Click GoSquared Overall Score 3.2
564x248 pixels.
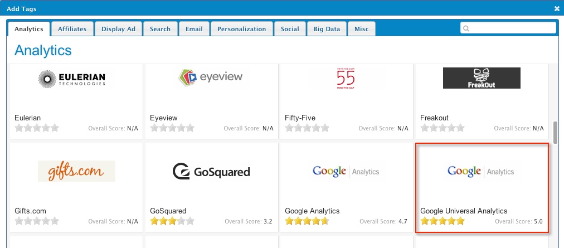coord(249,221)
